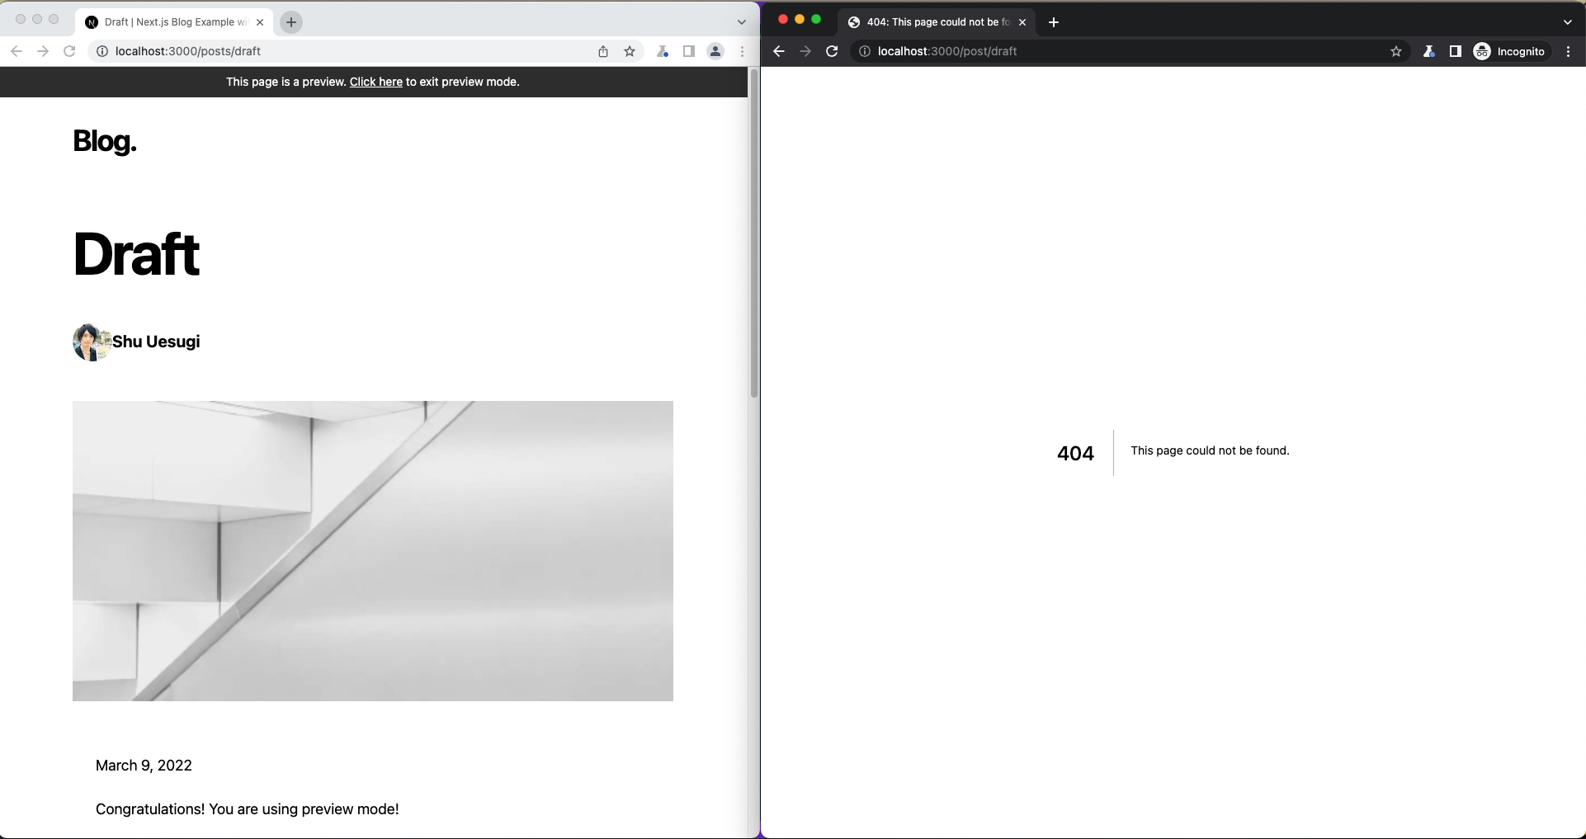
Task: Click the Incognito badge in the right window
Action: click(1510, 51)
